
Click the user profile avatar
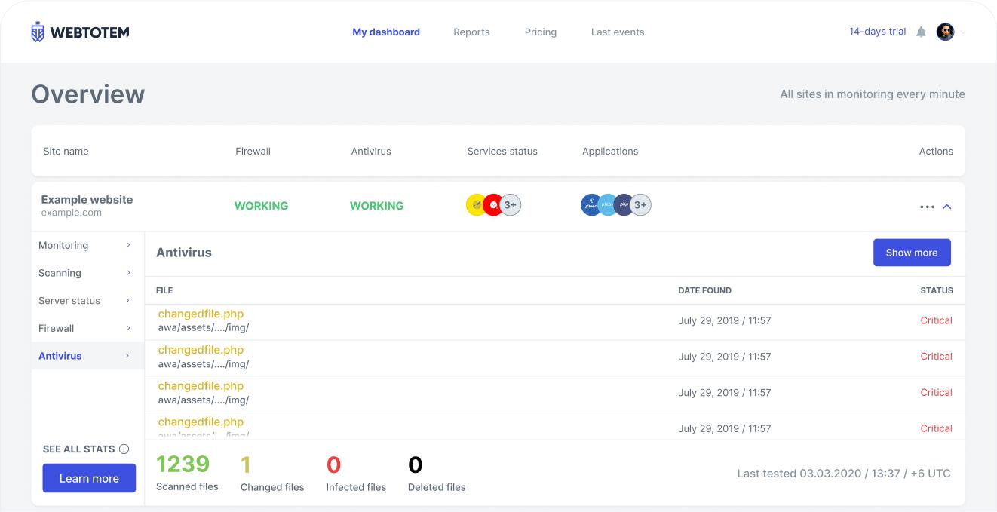coord(945,32)
